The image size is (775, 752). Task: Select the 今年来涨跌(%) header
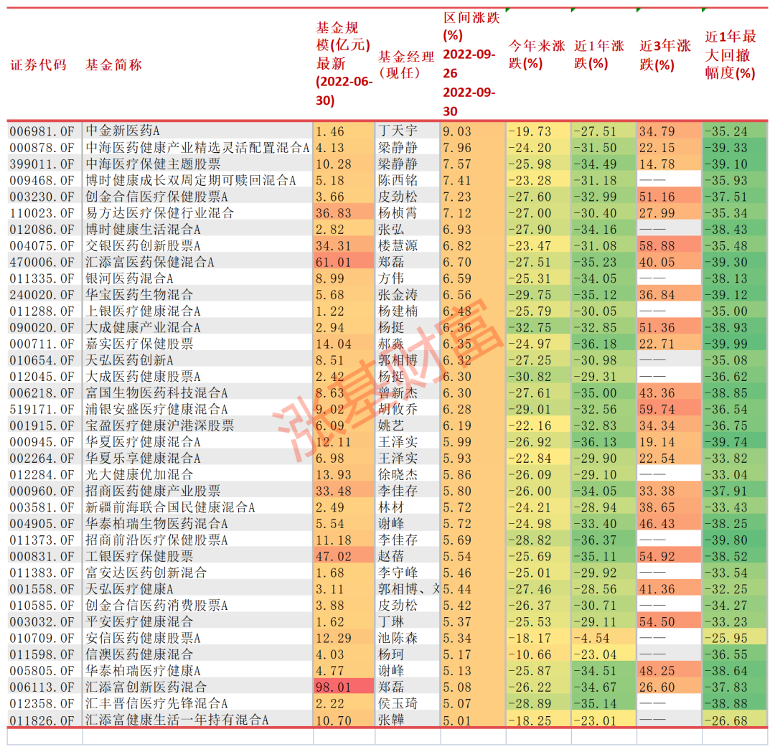coord(537,55)
